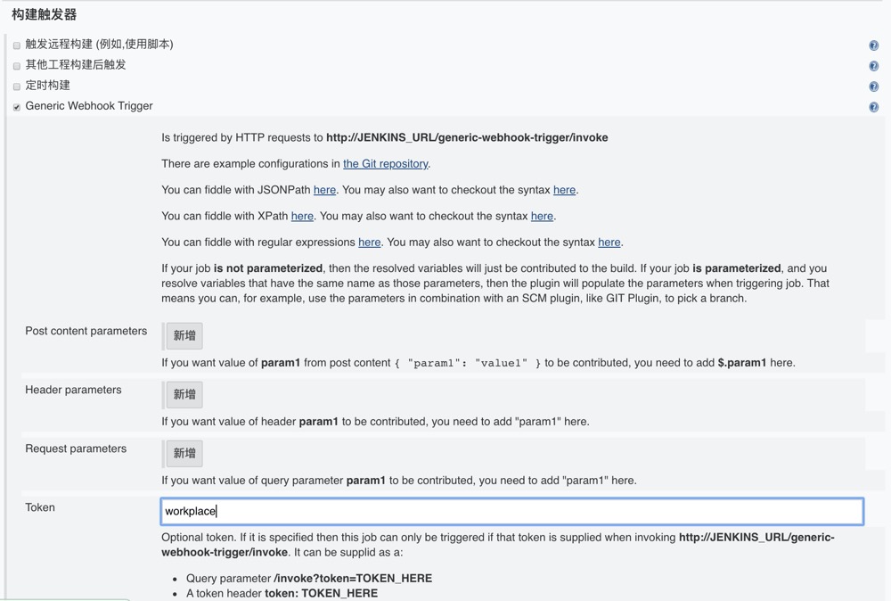The width and height of the screenshot is (891, 601).
Task: Open help for Generic Webhook Trigger
Action: [x=873, y=107]
